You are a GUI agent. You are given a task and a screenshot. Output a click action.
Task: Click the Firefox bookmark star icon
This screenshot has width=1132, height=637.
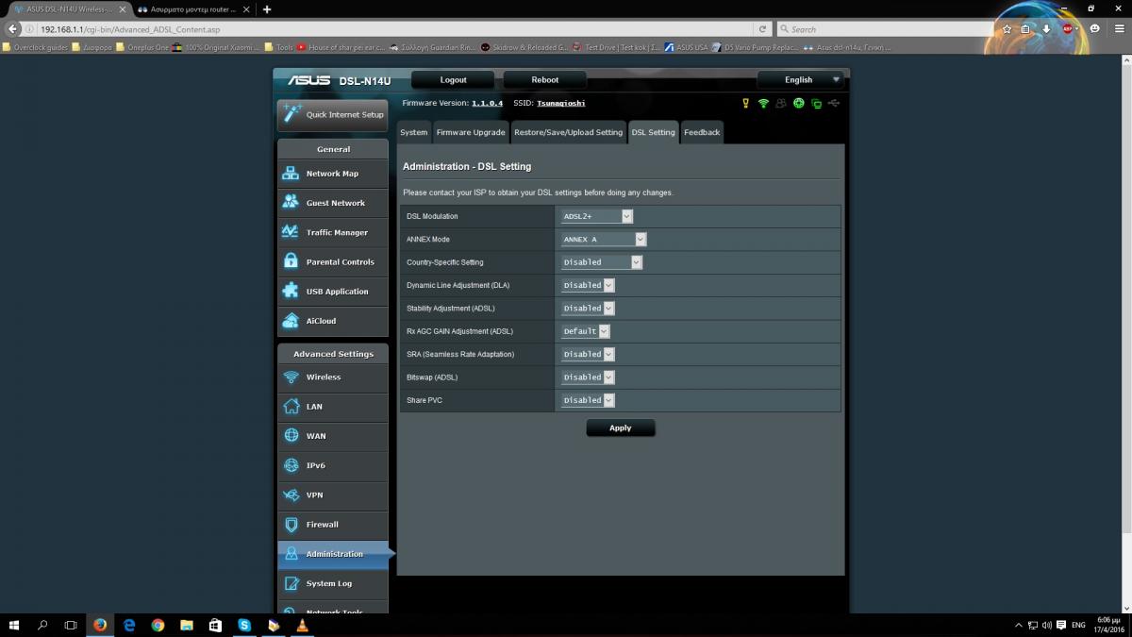[x=1007, y=29]
